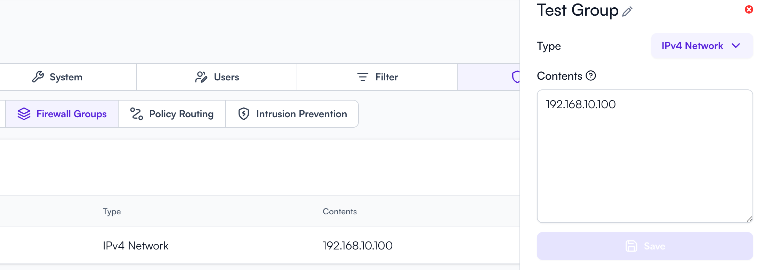Select the IPv4 Network table row

tap(136, 246)
